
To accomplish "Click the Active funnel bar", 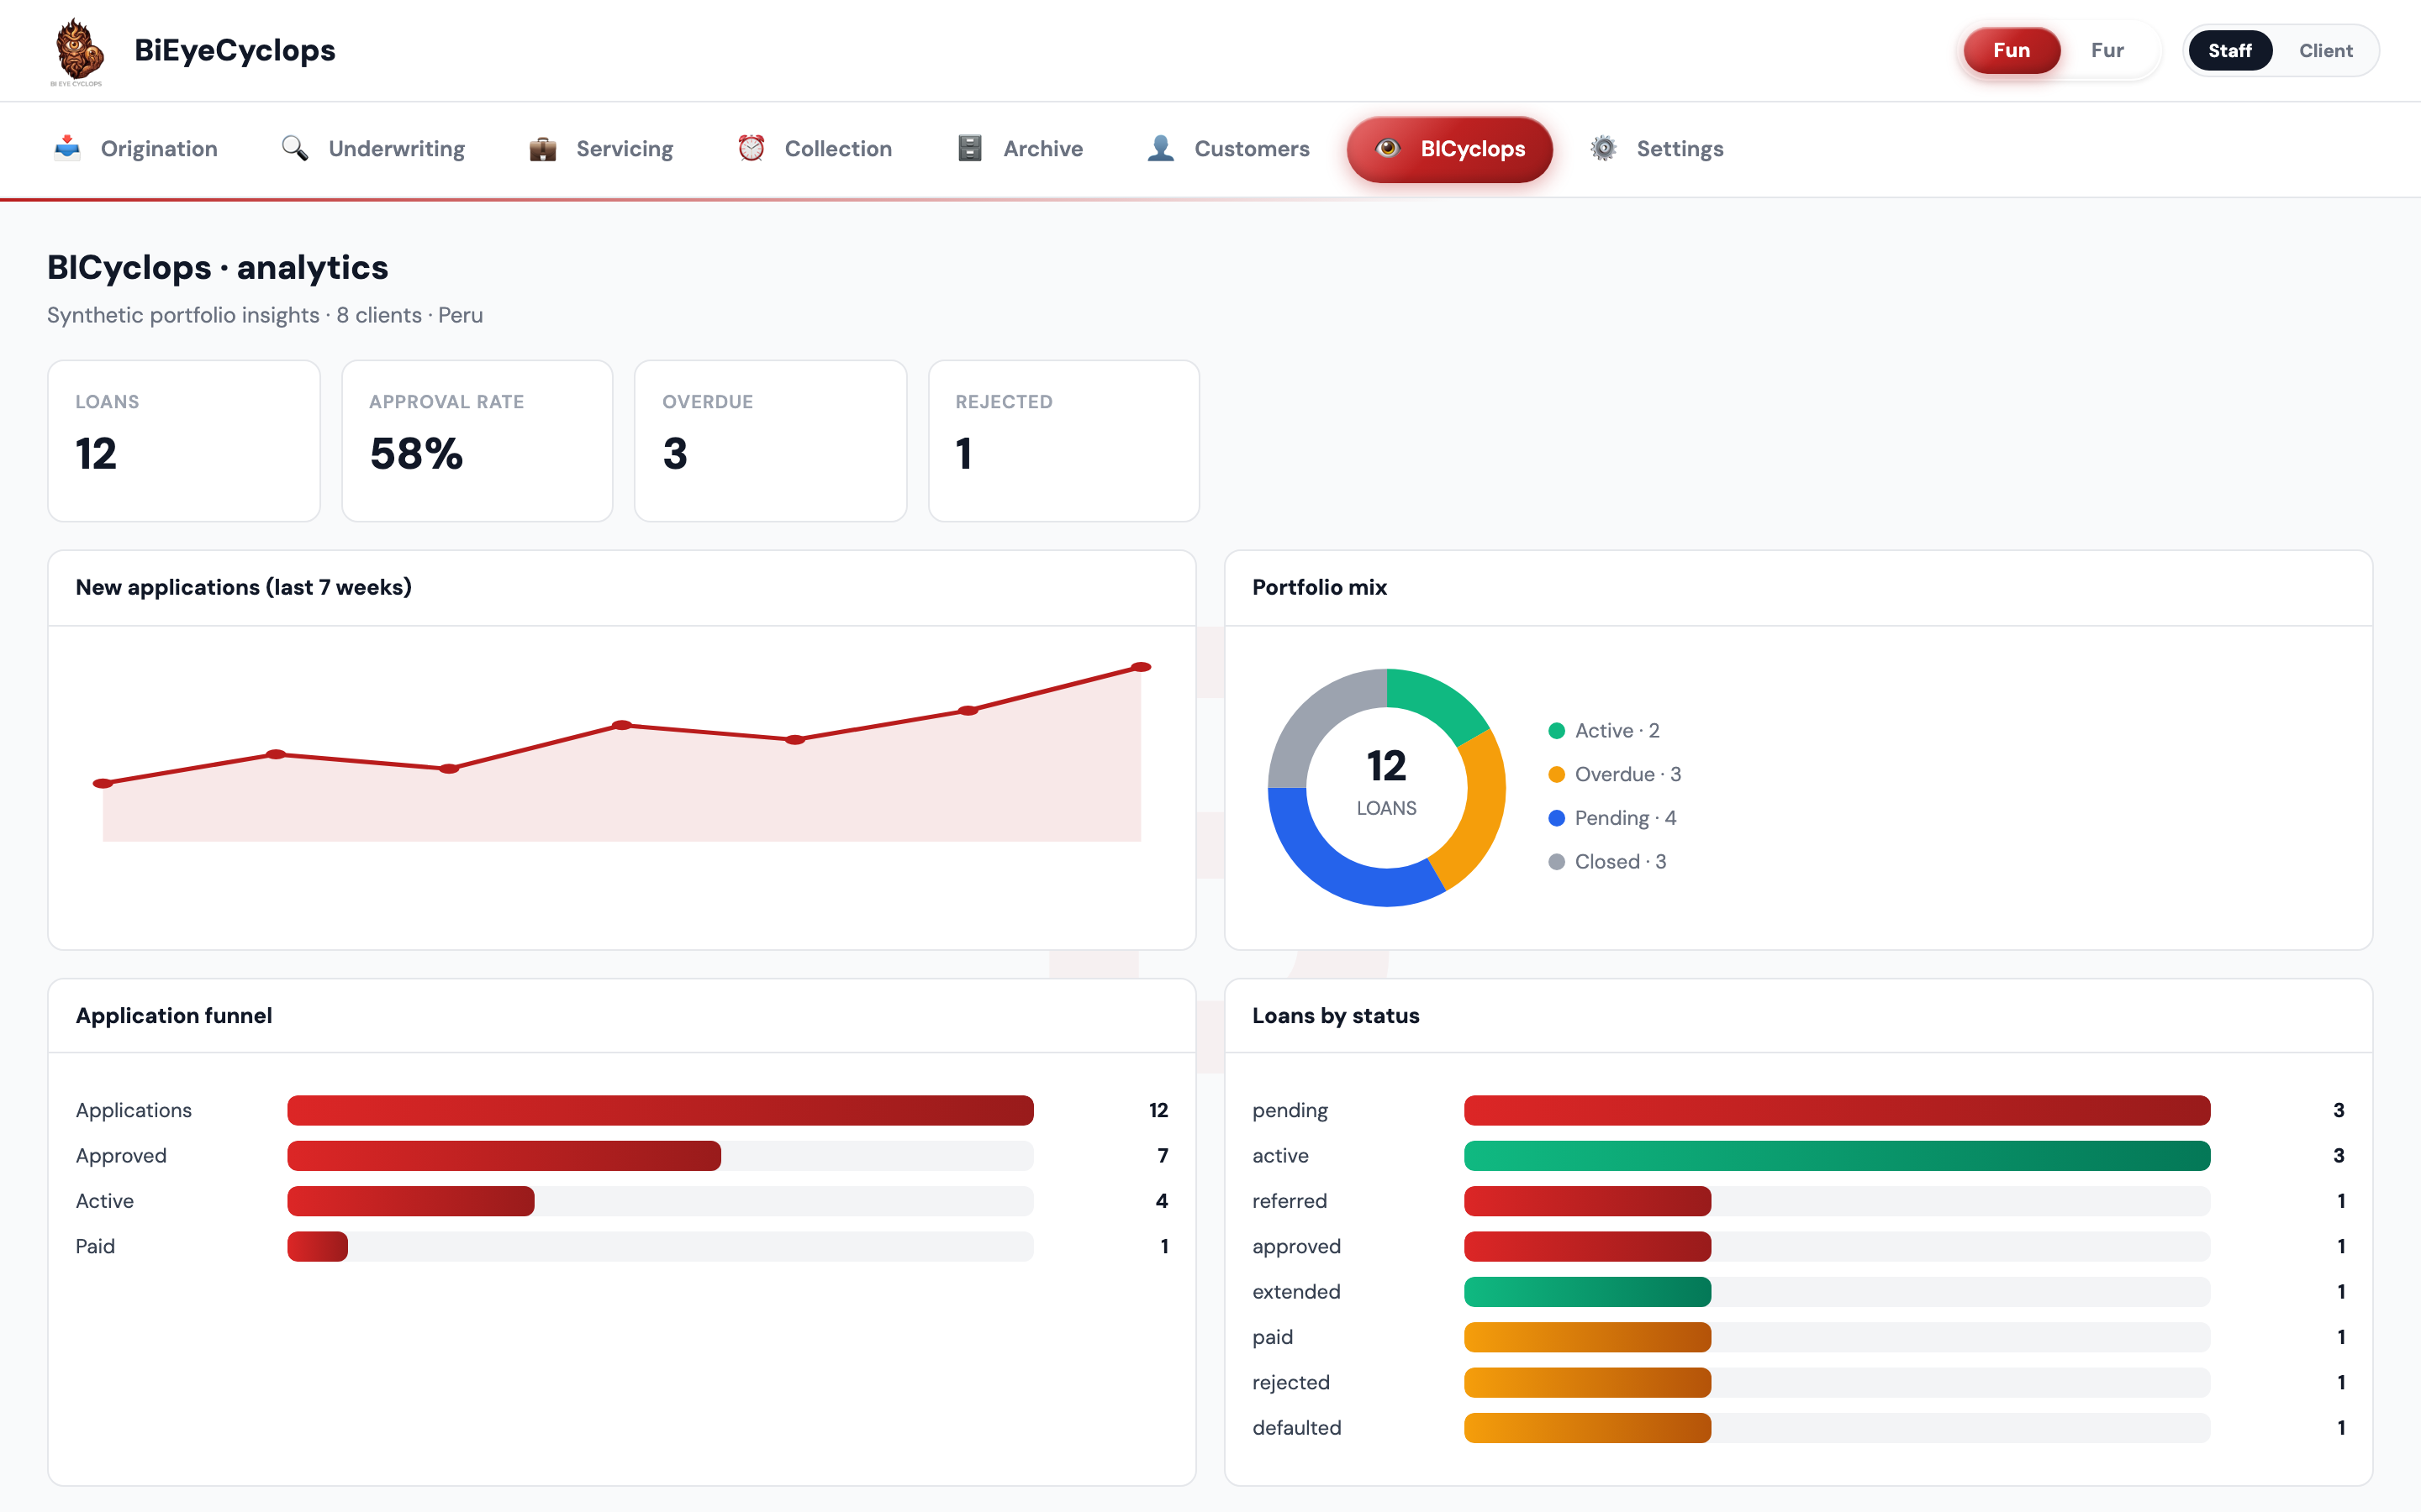I will tap(411, 1201).
